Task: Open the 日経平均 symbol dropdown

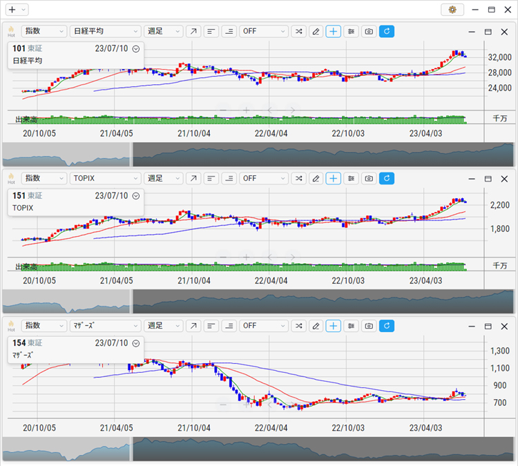Action: (x=106, y=31)
